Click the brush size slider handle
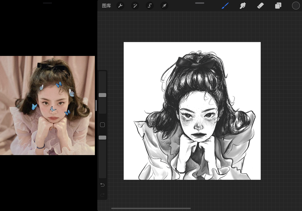This screenshot has height=211, width=302. tap(102, 95)
